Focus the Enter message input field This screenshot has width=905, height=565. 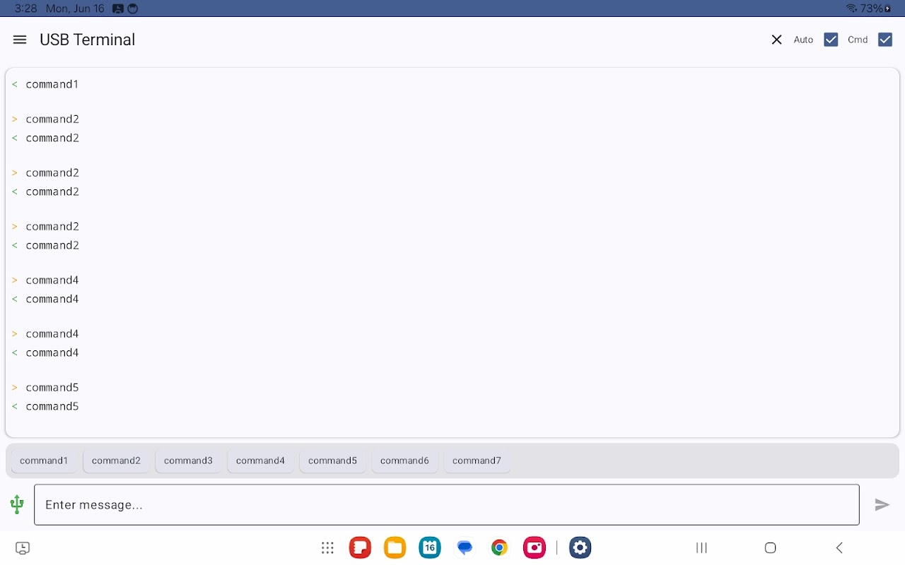coord(447,504)
